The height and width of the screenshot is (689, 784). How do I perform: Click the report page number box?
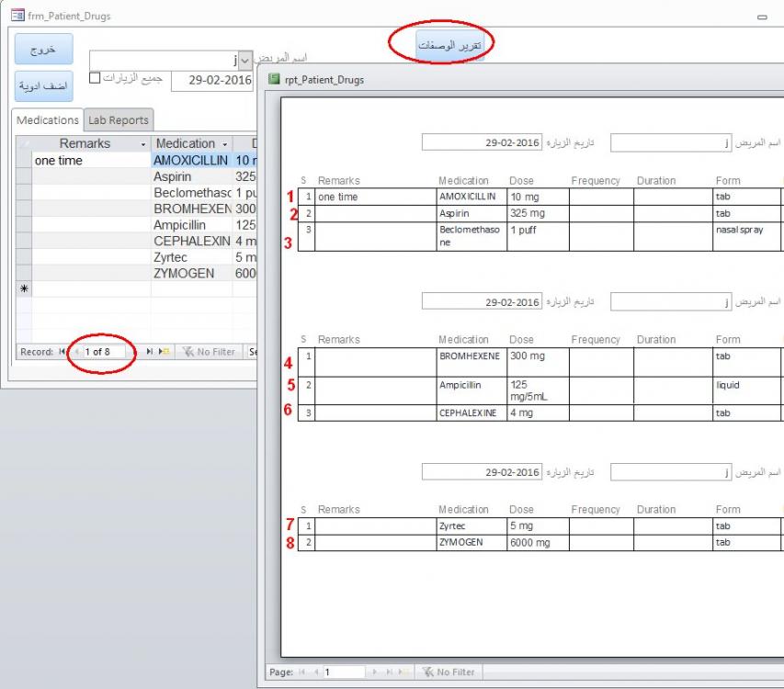340,672
